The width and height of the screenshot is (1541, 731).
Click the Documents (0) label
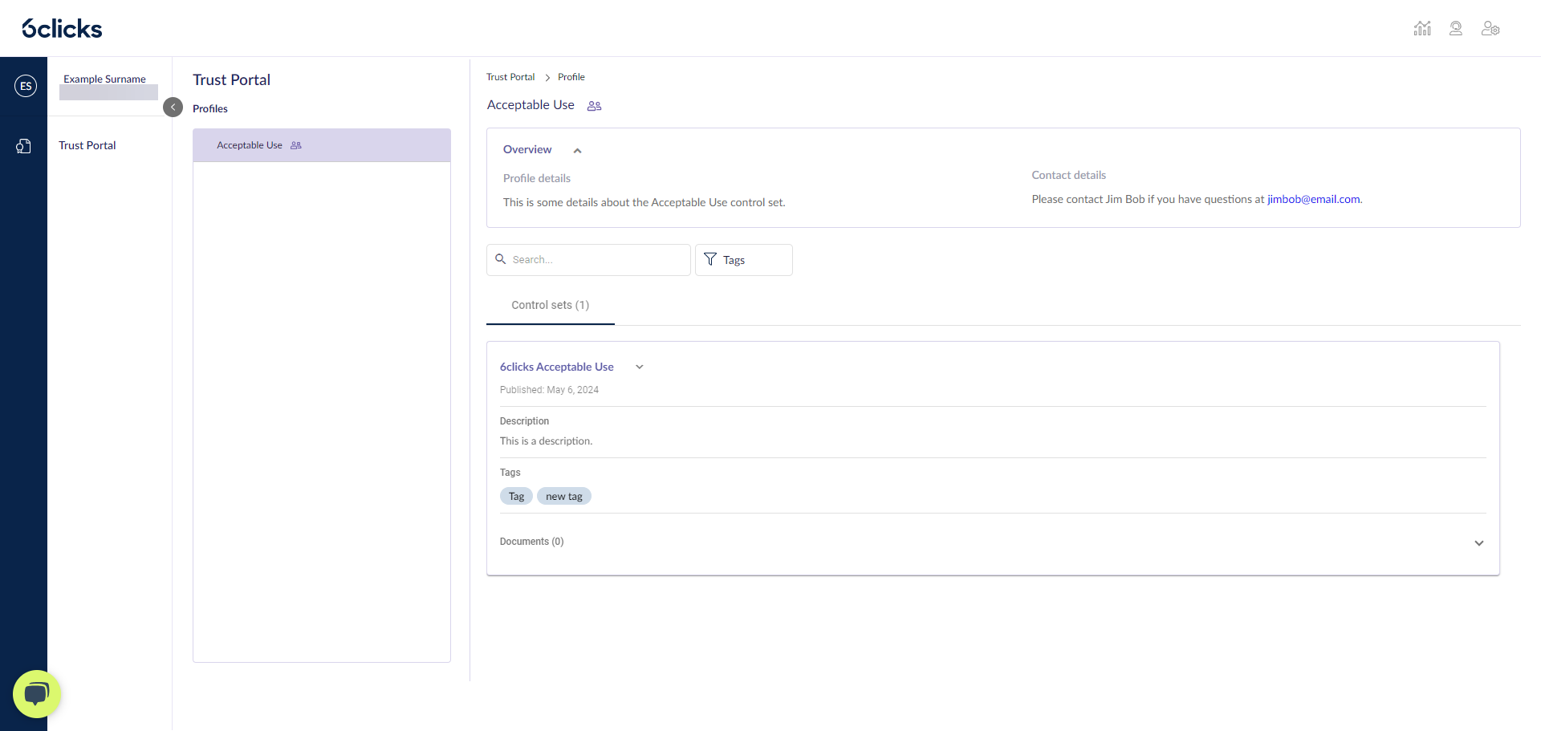532,542
